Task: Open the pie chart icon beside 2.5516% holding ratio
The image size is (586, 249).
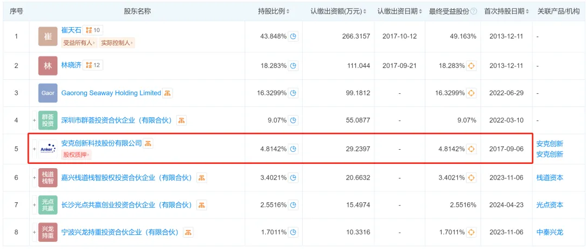Action: coord(294,205)
